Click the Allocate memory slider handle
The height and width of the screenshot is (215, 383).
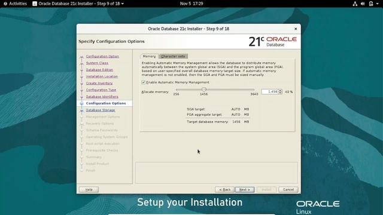(x=203, y=90)
